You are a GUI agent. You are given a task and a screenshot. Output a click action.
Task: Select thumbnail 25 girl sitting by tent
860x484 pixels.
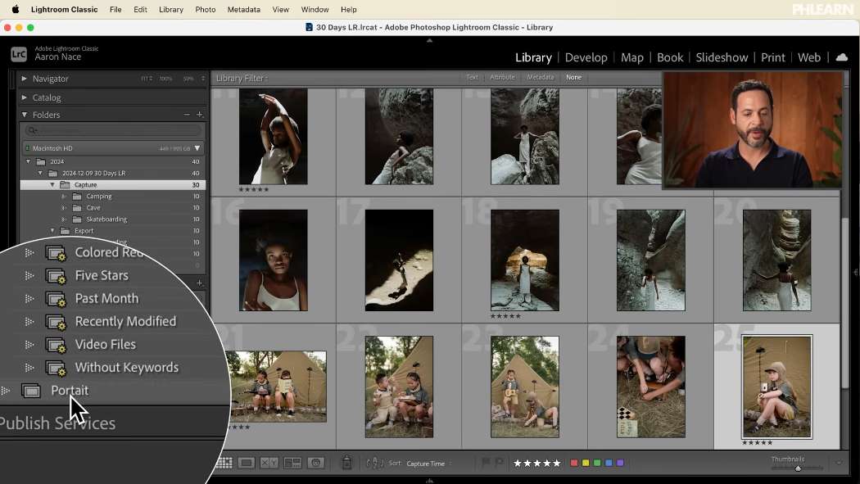[x=776, y=387]
